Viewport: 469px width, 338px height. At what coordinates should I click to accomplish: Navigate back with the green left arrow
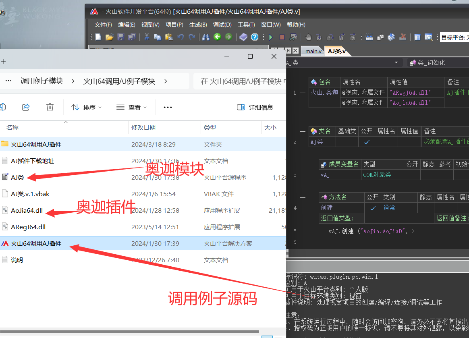pos(218,37)
